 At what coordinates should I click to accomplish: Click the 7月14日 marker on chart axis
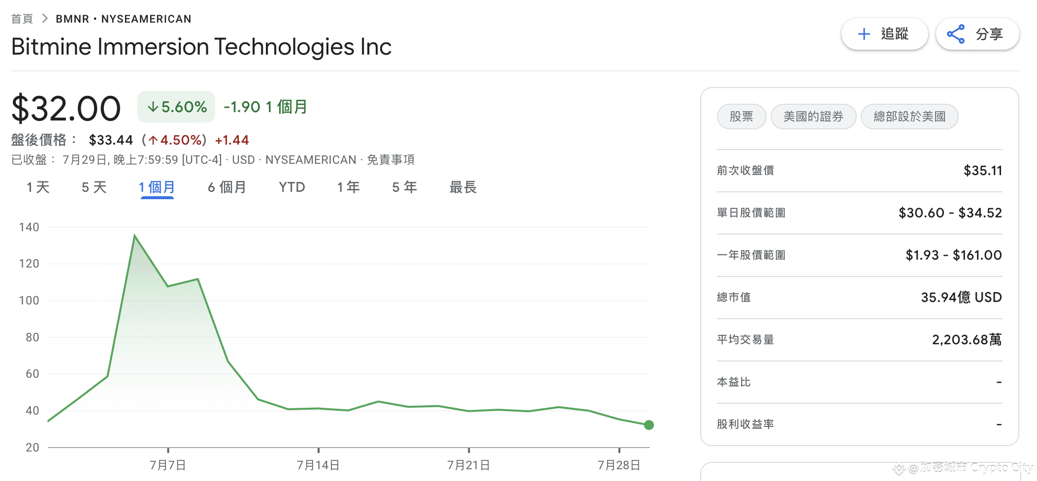318,465
